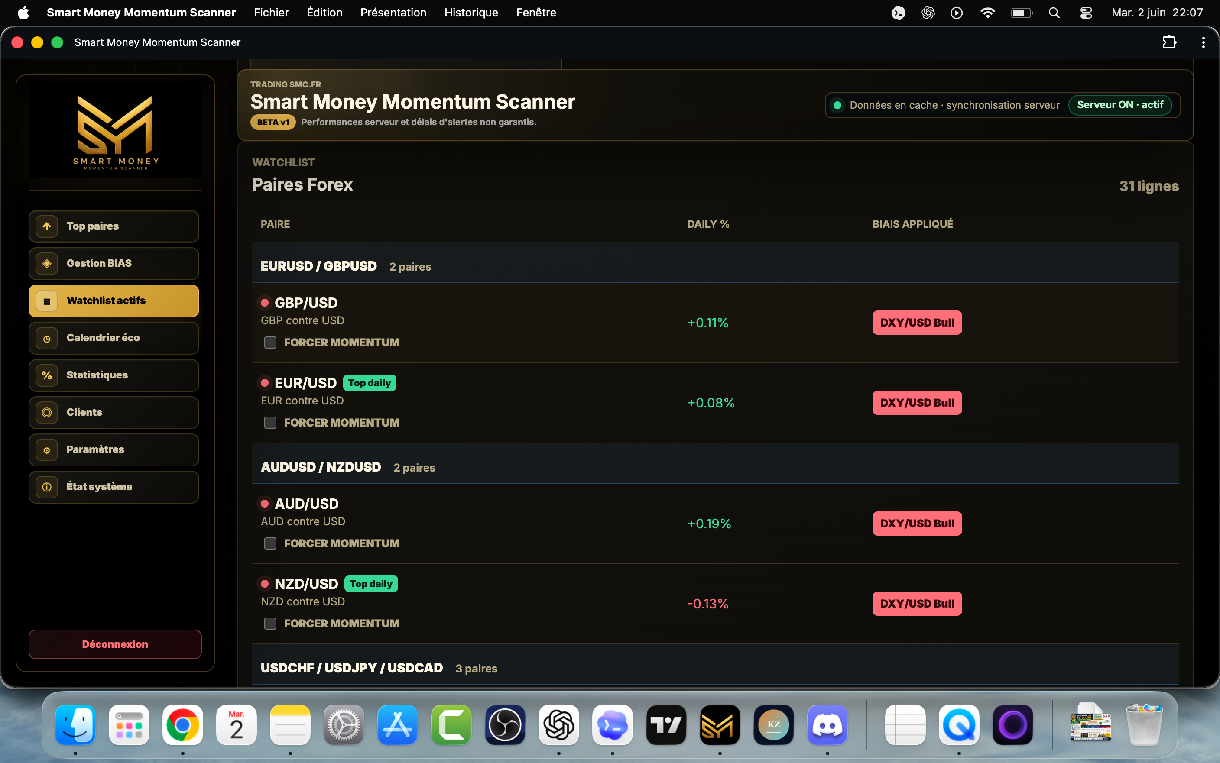Open the Fenêtre menu
1220x763 pixels.
[536, 13]
